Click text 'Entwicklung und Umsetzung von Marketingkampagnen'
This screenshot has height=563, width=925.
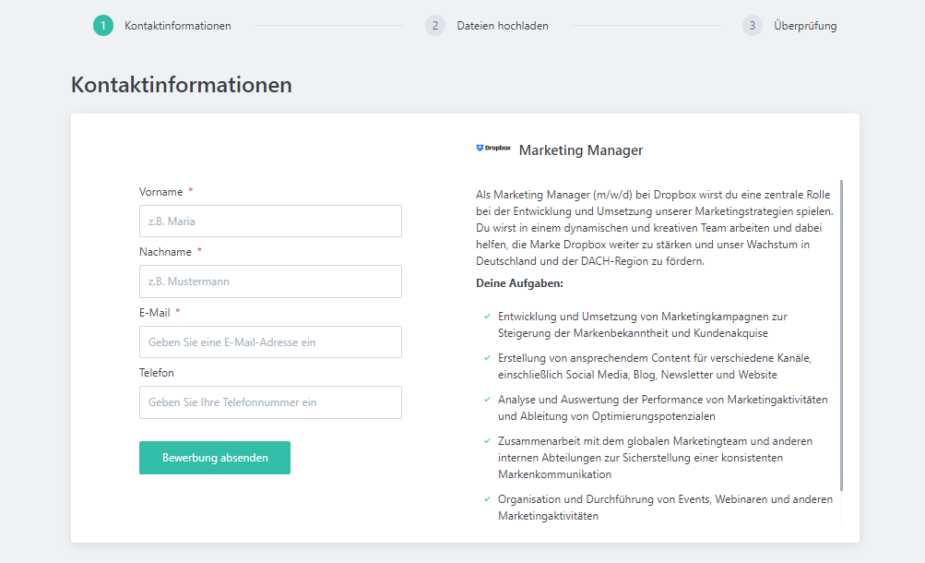(x=633, y=317)
